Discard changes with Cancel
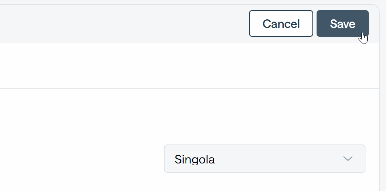 281,23
